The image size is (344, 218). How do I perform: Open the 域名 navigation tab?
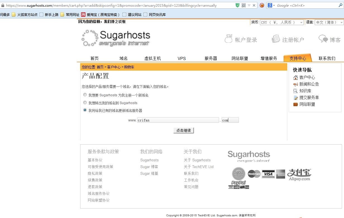click(x=124, y=58)
